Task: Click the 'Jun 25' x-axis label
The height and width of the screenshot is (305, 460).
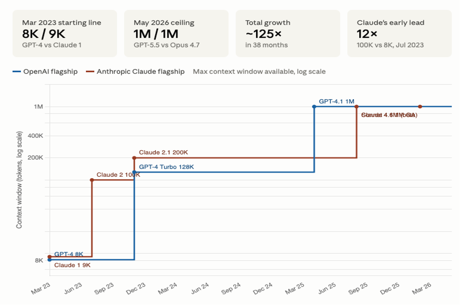Action: [x=327, y=288]
